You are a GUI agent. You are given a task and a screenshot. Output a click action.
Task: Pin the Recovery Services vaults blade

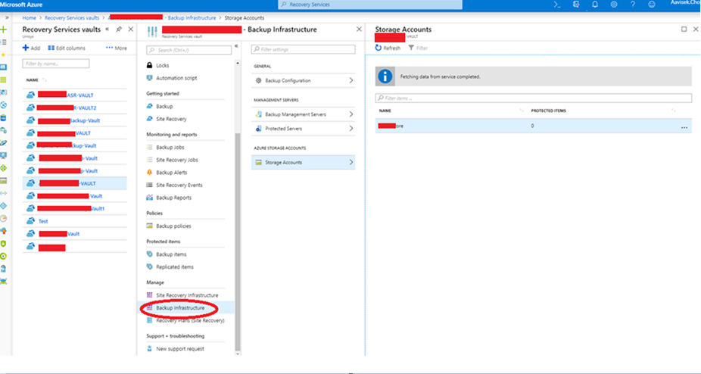118,30
